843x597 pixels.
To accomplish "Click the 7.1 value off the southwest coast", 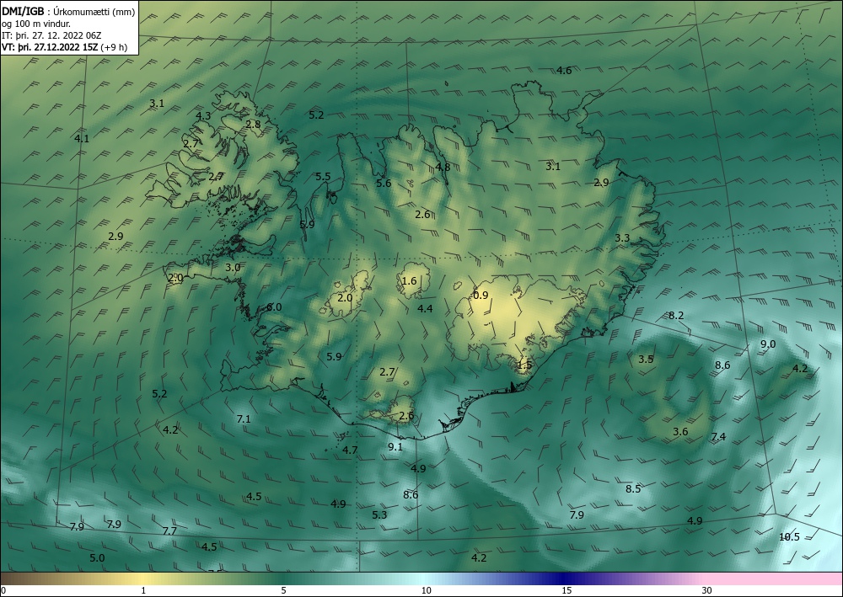I will [244, 418].
